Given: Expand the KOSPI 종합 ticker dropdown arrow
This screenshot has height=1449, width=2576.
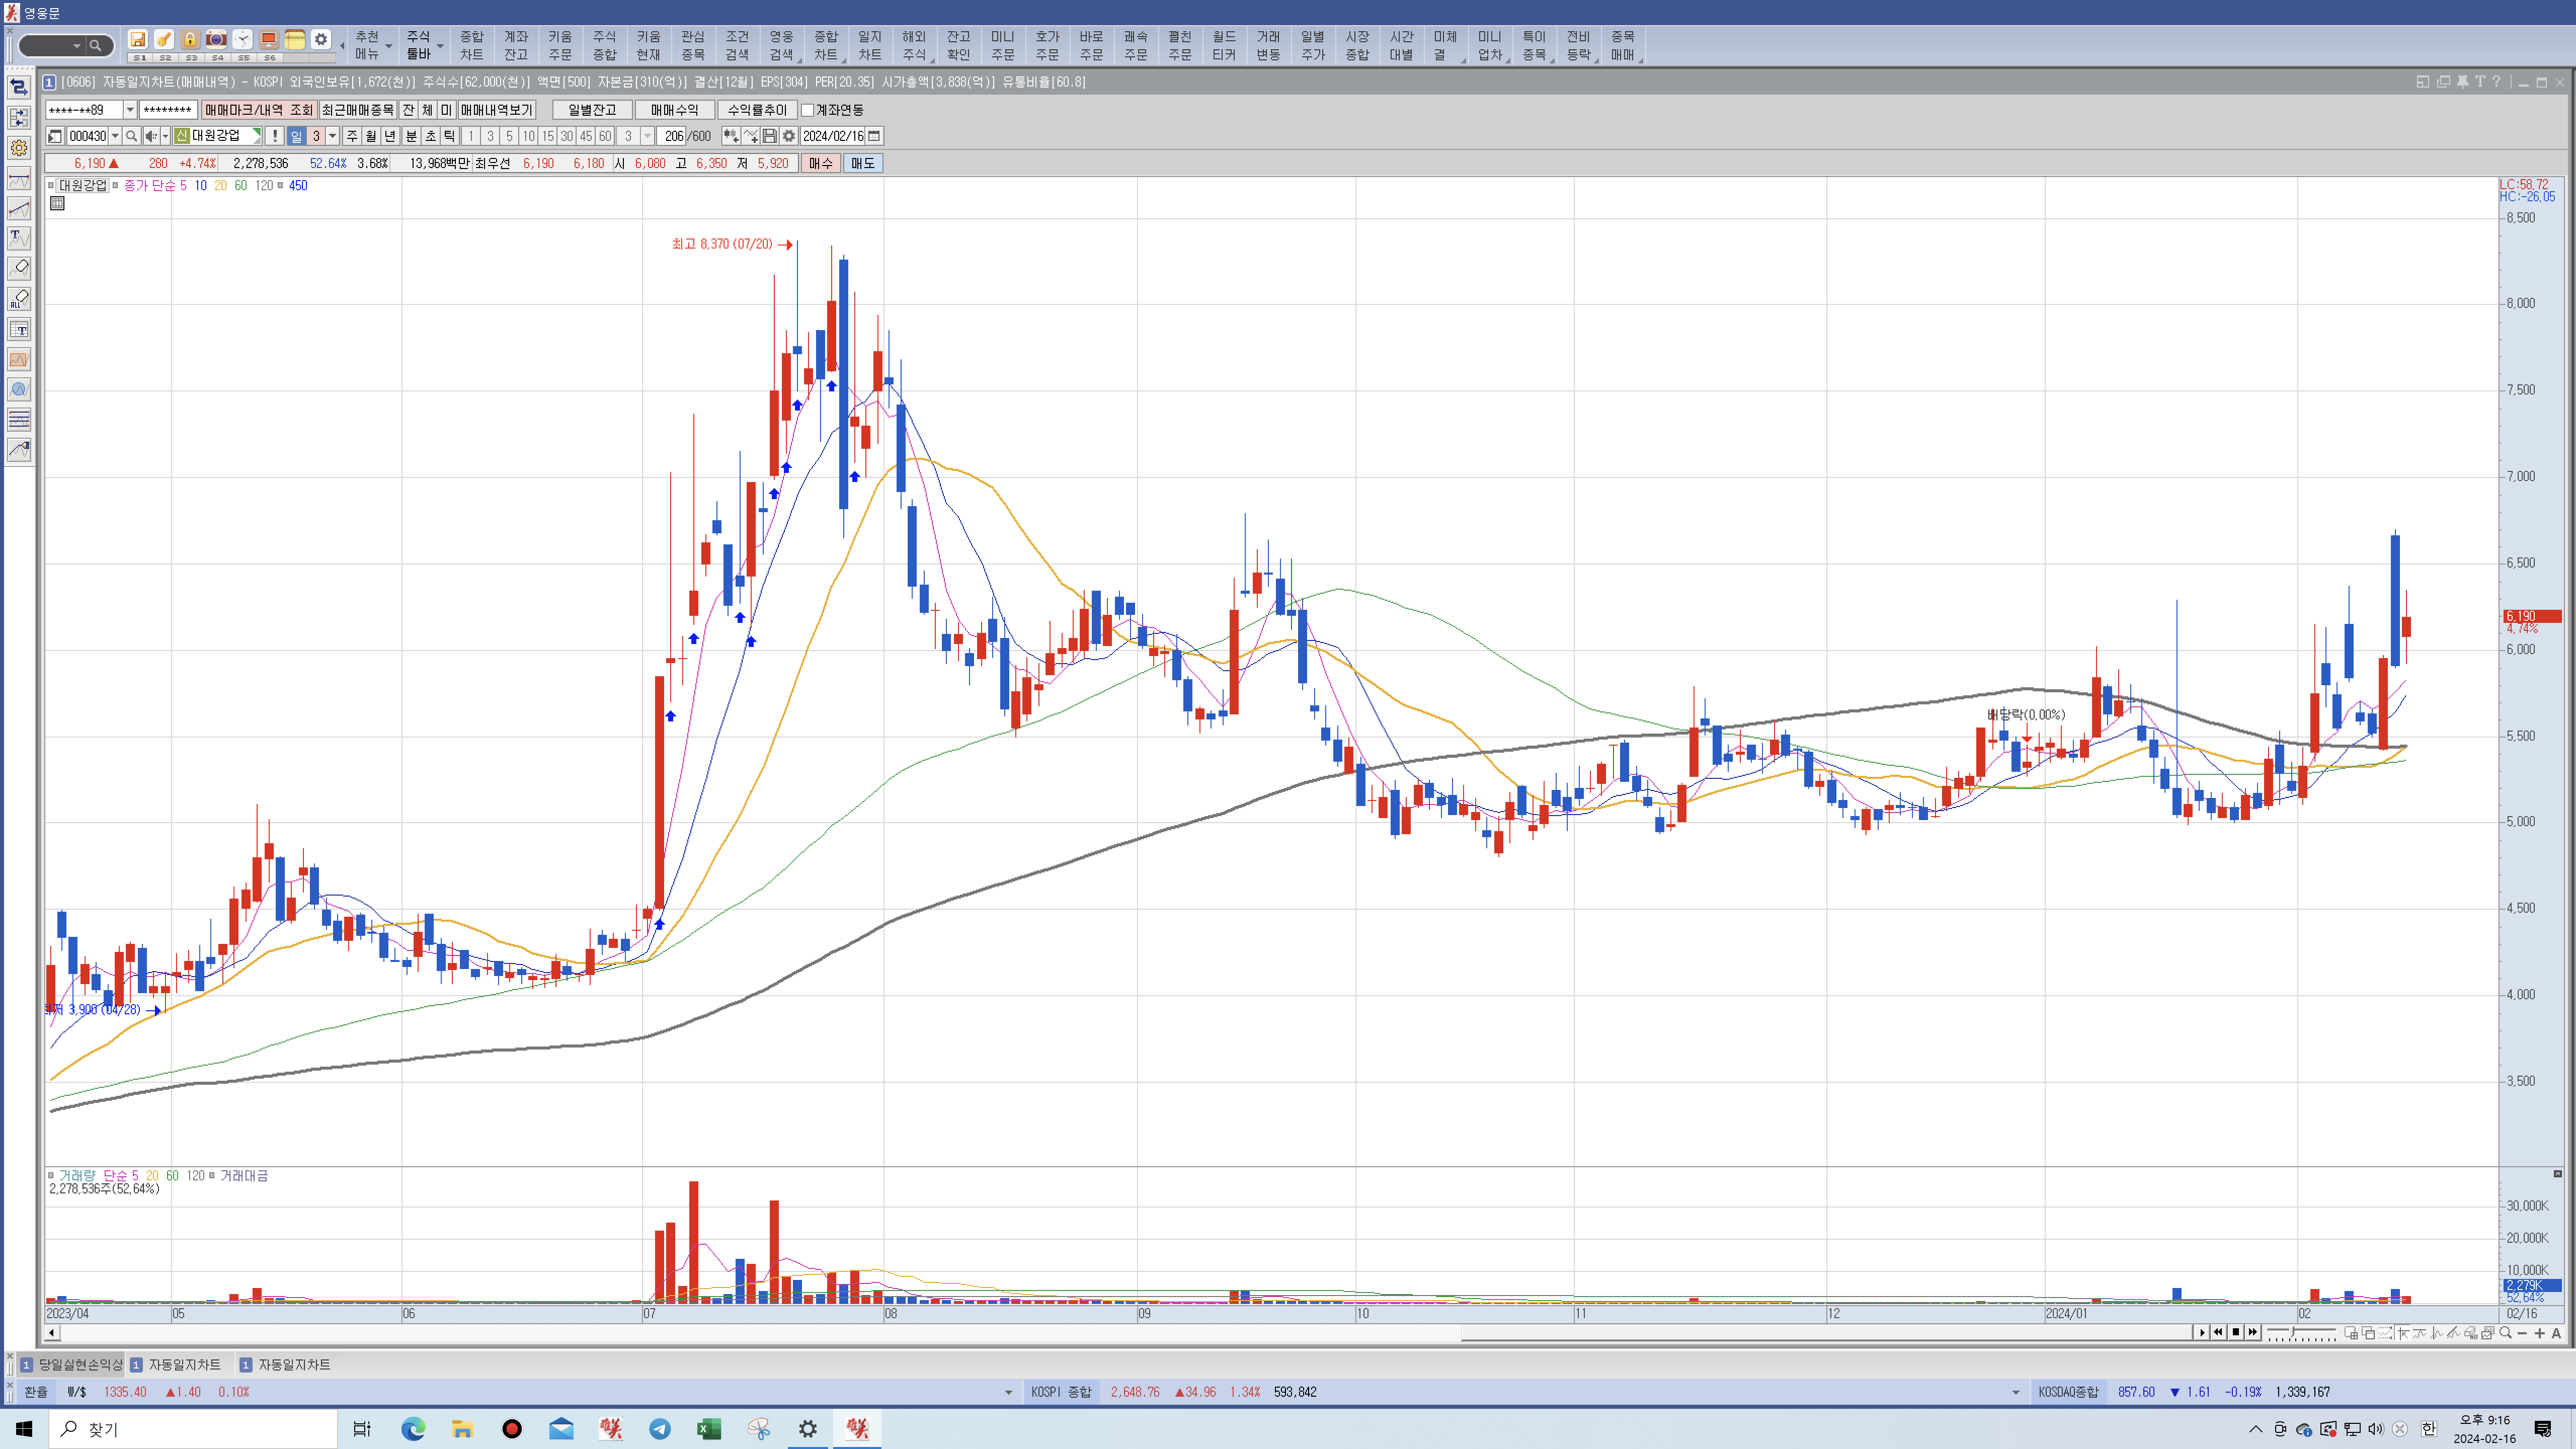Looking at the screenshot, I should [x=2016, y=1392].
